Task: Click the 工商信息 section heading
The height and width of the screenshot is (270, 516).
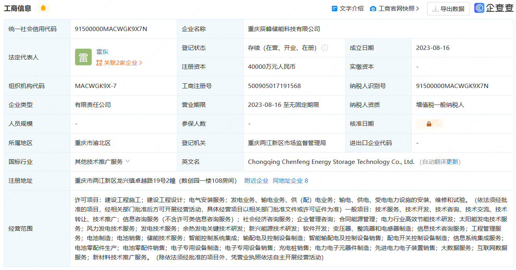Action: coord(18,8)
